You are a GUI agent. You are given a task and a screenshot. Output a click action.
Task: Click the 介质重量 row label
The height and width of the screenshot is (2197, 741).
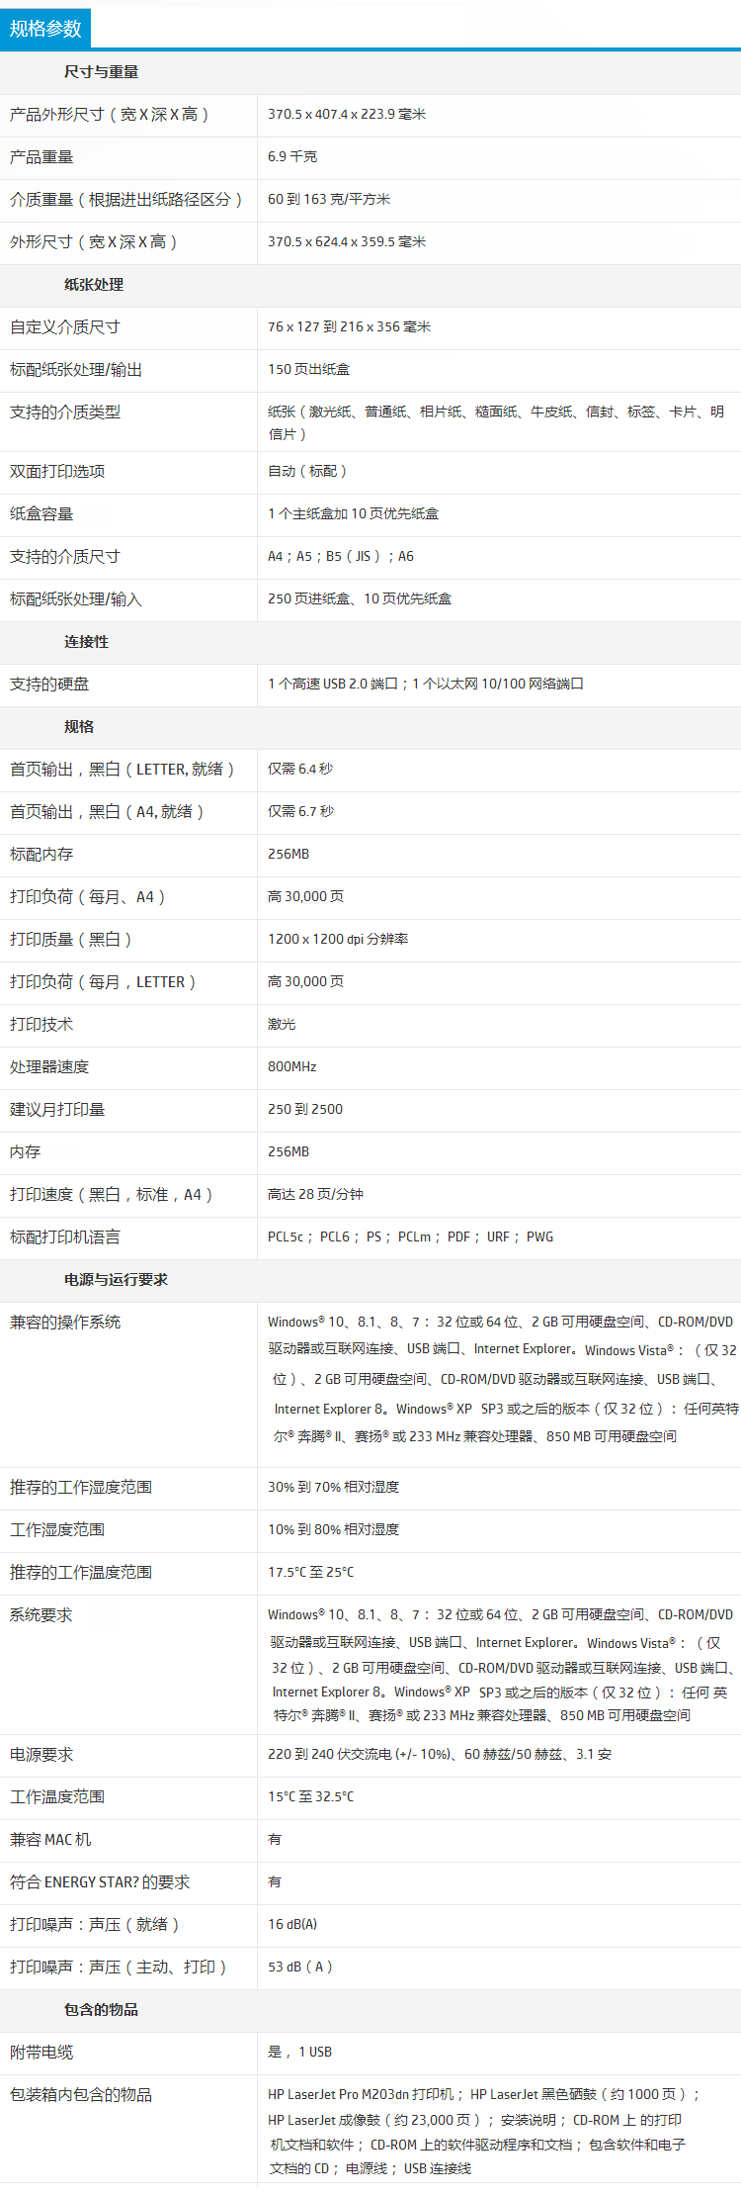(126, 200)
